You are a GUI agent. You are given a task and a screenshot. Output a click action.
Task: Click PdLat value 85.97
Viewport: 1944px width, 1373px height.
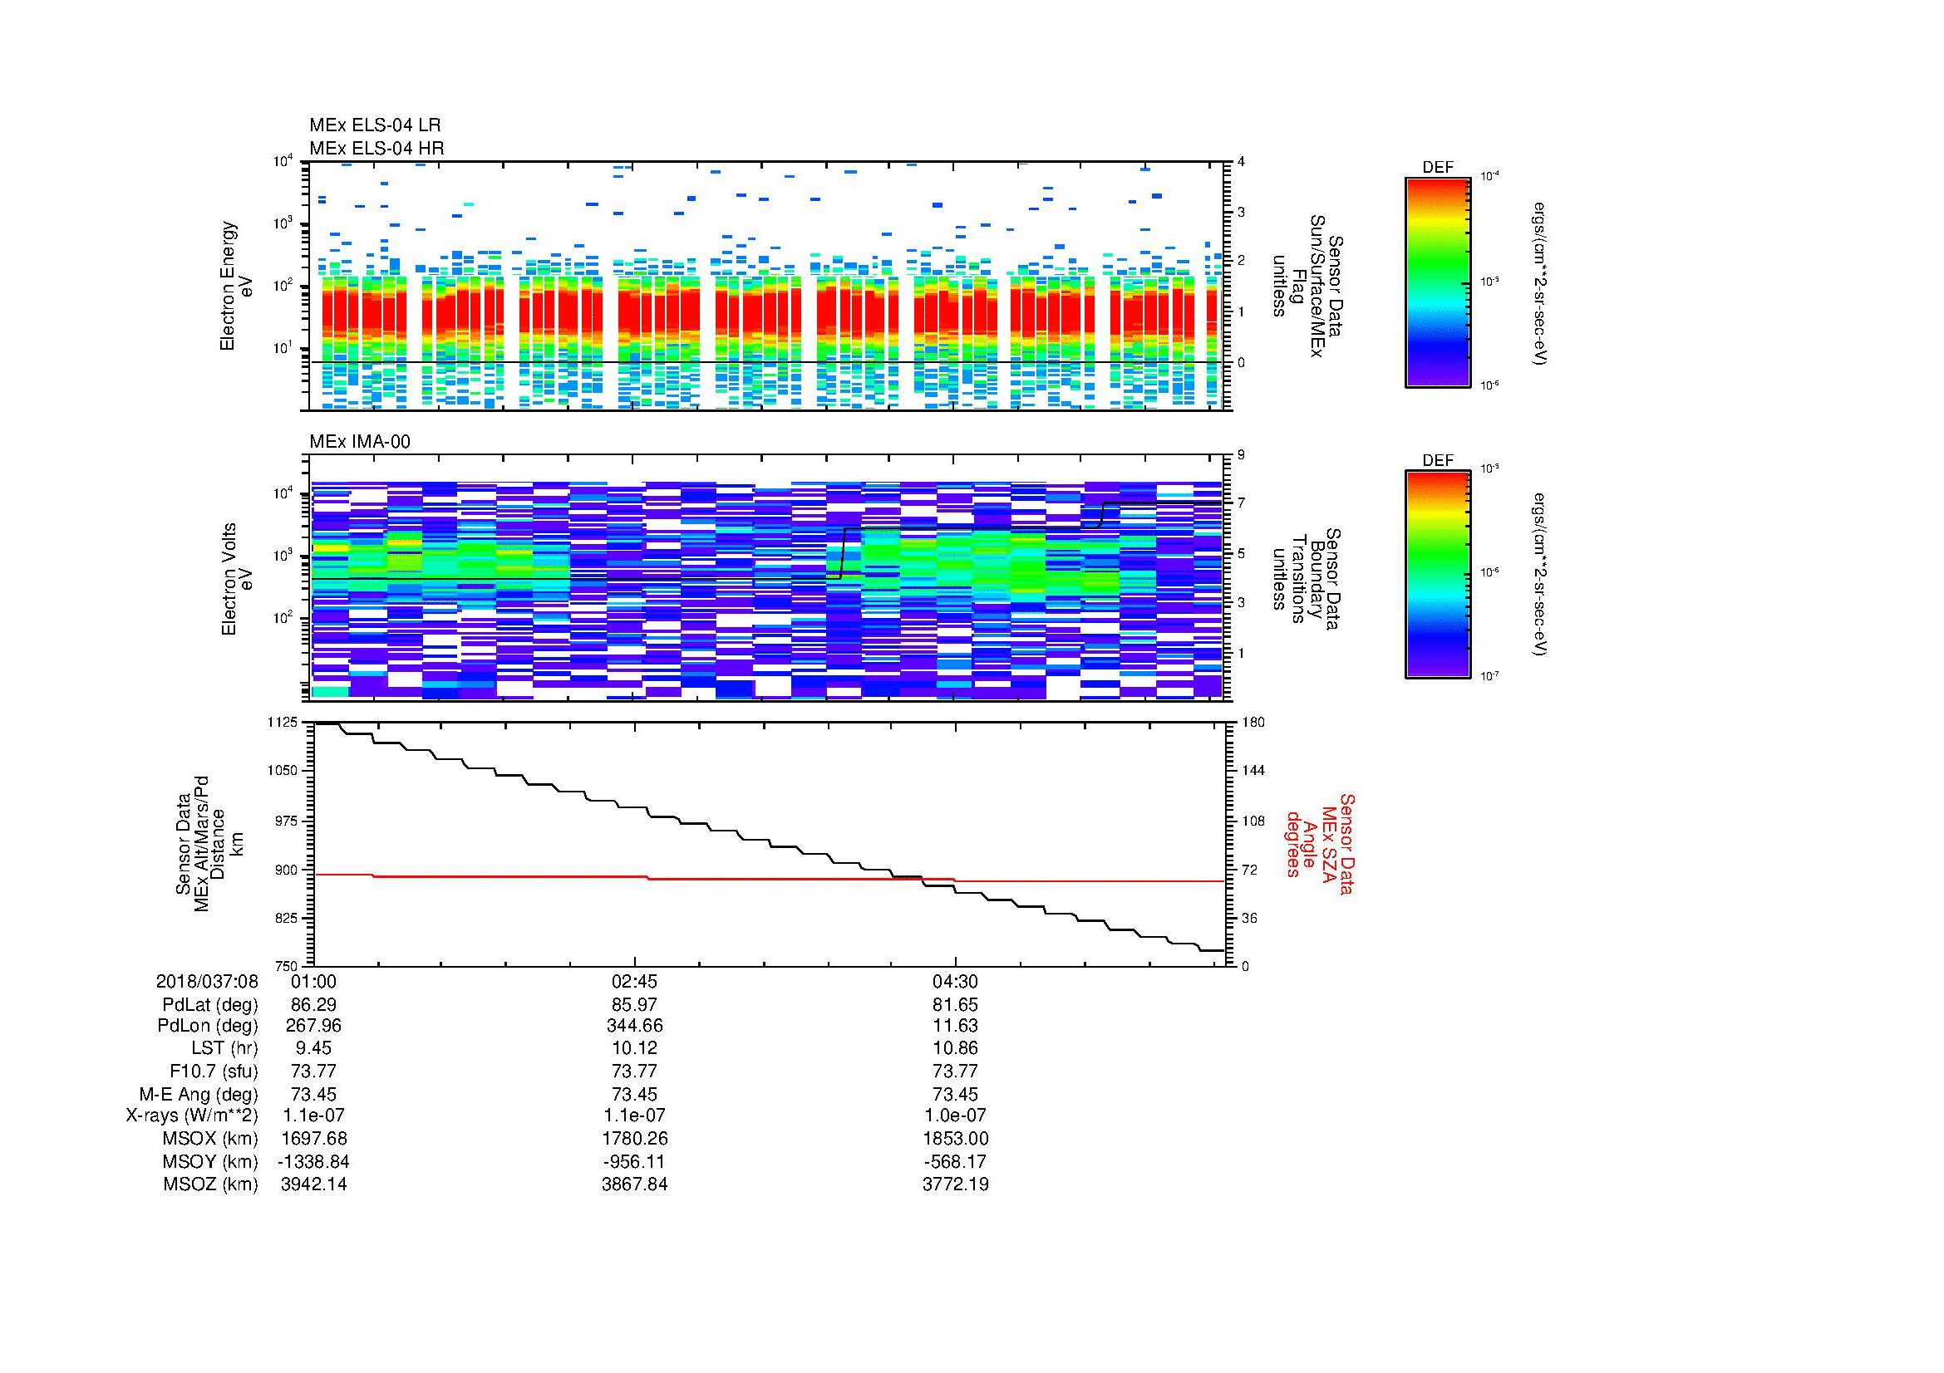[x=634, y=1005]
